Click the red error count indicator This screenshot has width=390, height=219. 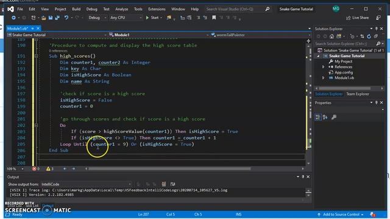[35, 169]
